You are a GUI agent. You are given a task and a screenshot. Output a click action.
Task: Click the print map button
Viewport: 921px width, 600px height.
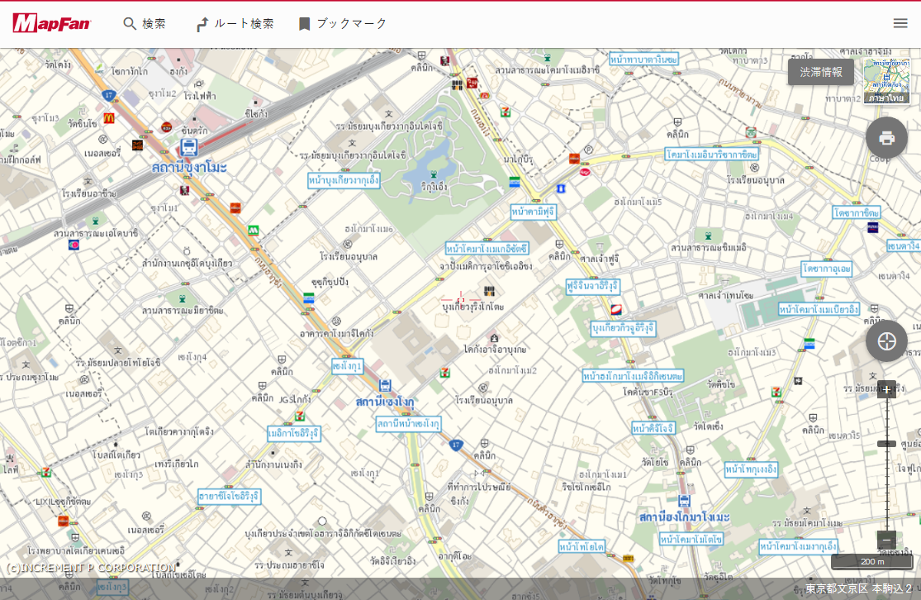click(886, 138)
